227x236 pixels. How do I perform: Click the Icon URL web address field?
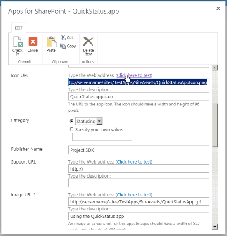click(x=138, y=82)
